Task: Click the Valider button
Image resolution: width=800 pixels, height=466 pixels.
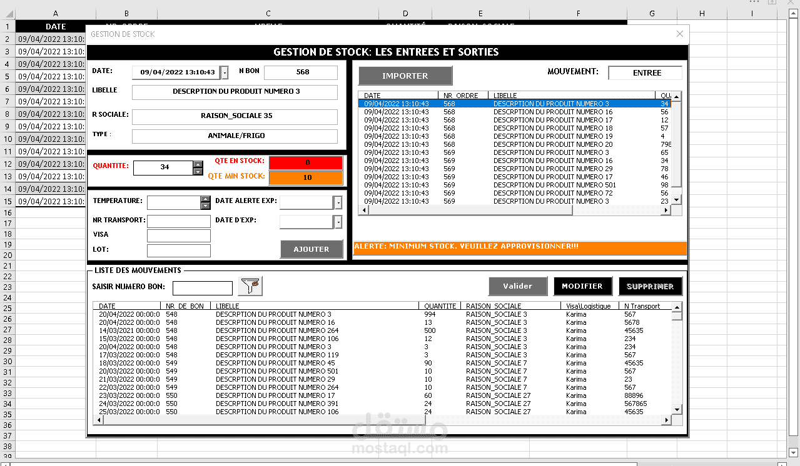Action: coord(518,286)
